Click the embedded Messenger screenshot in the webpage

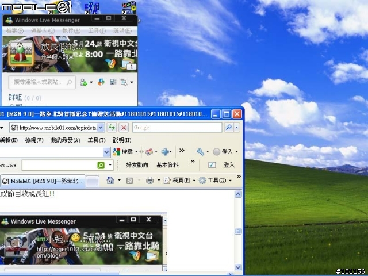(82, 242)
